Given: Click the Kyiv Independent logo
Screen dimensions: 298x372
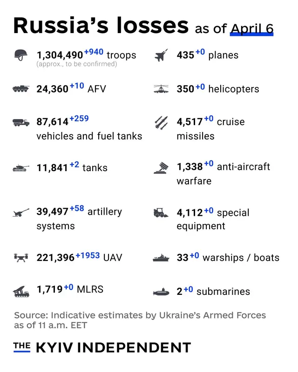Looking at the screenshot, I should 102,347.
